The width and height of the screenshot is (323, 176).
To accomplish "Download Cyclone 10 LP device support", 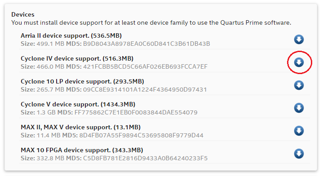I will pyautogui.click(x=299, y=85).
